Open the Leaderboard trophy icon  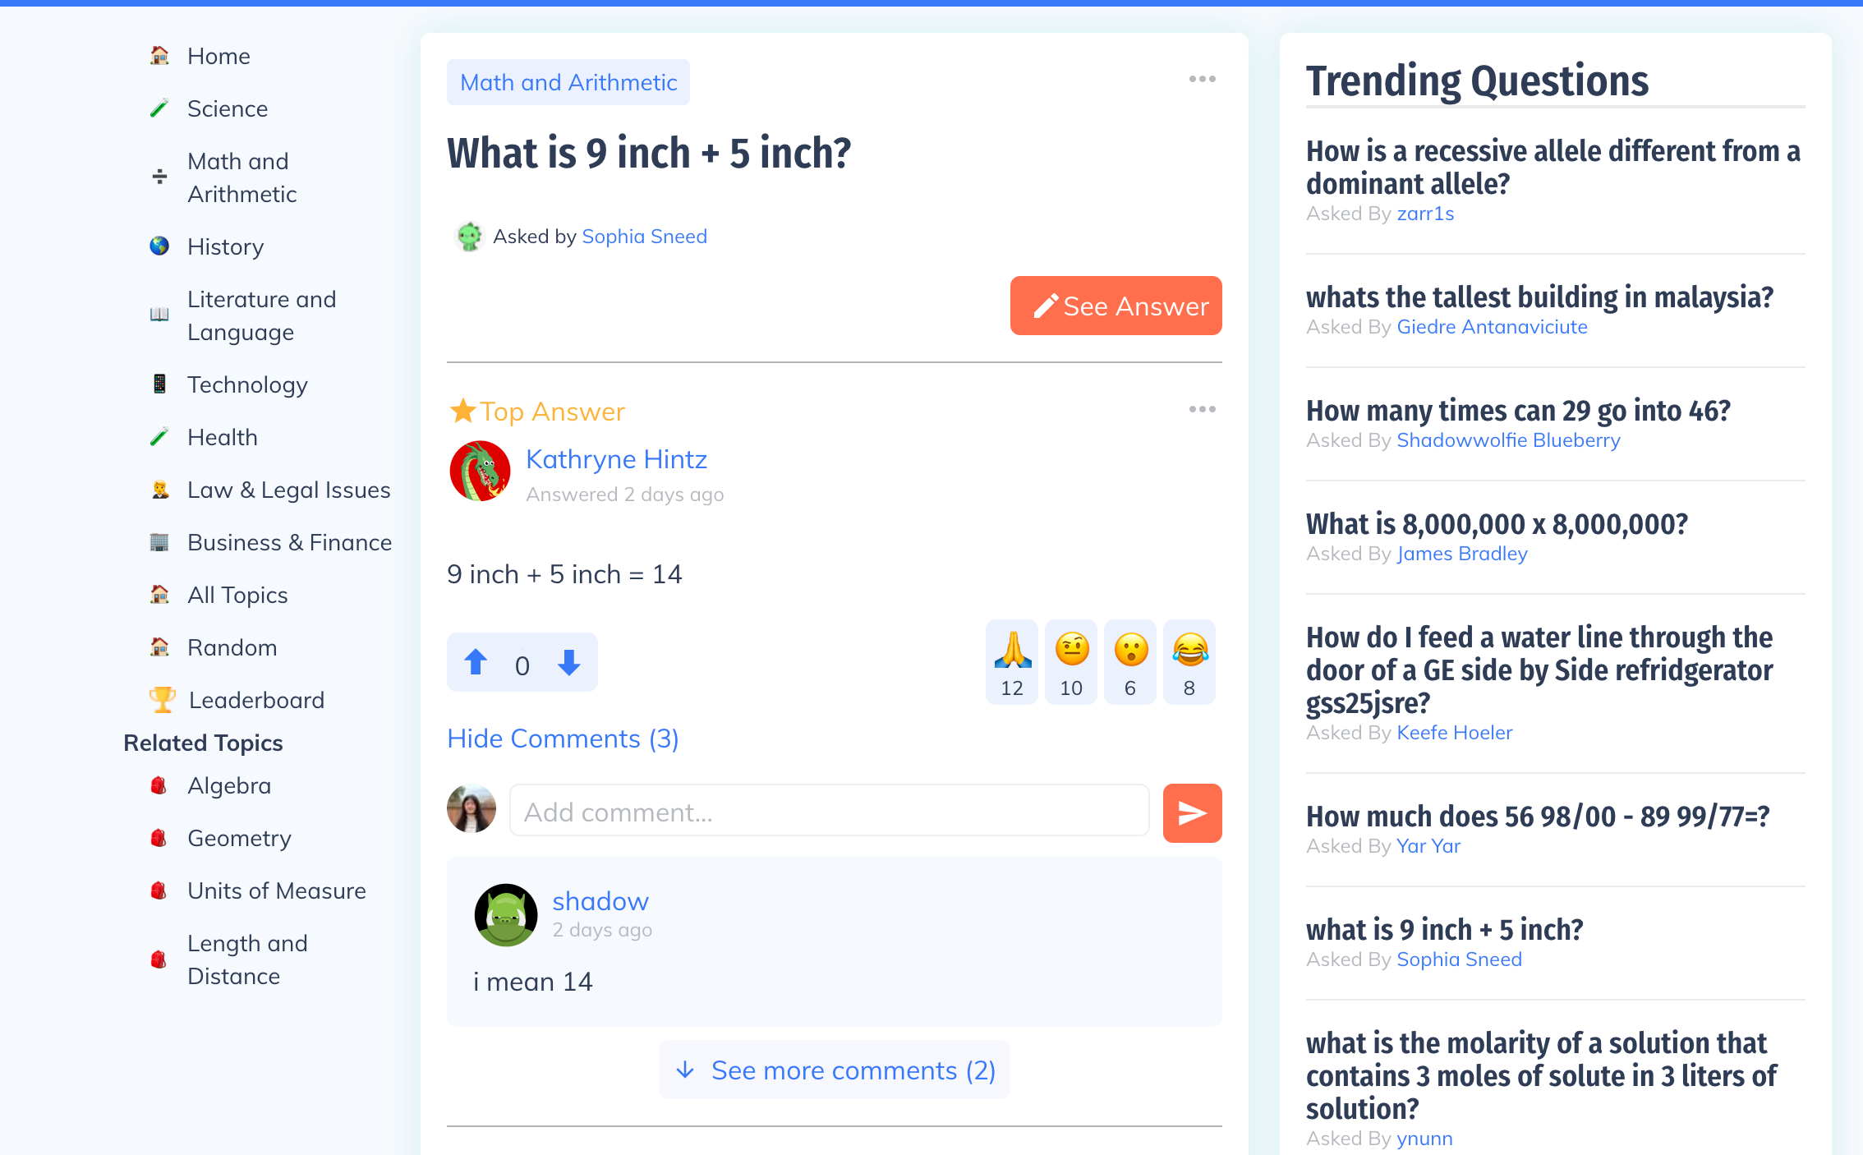coord(162,700)
